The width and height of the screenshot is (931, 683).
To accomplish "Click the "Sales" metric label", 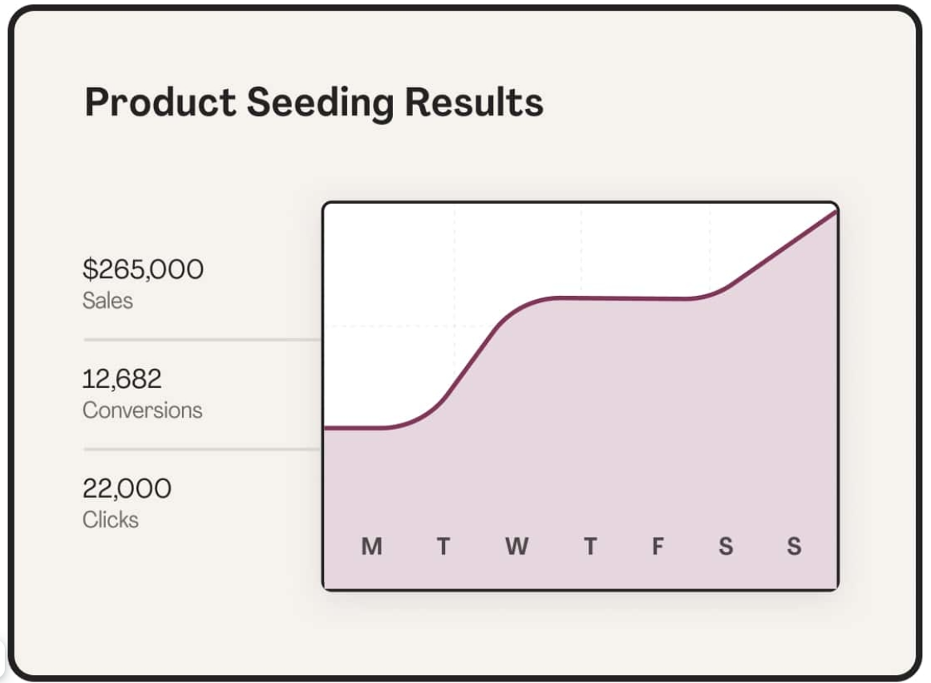I will (x=107, y=301).
